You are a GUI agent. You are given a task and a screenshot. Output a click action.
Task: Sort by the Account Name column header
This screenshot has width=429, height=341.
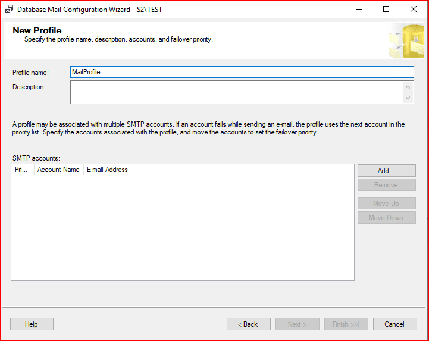(x=58, y=170)
